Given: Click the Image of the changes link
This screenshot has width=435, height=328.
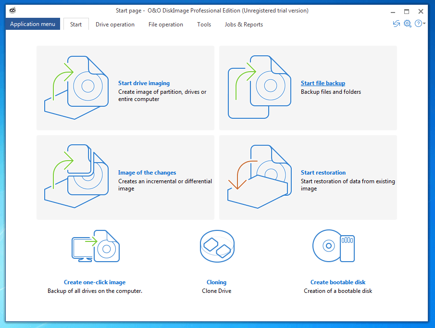Looking at the screenshot, I should coord(147,173).
